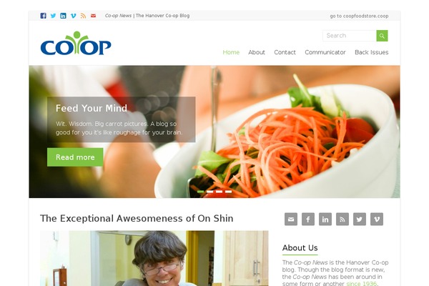
Task: Click the gray Vimeo icon in the sidebar
Action: tap(377, 219)
